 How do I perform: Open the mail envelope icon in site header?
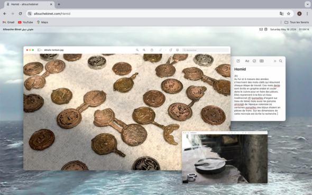pos(261,29)
